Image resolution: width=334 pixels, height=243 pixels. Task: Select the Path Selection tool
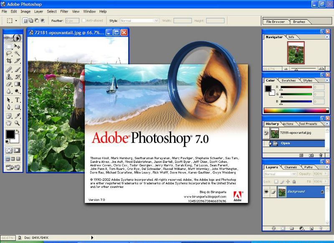[9, 100]
